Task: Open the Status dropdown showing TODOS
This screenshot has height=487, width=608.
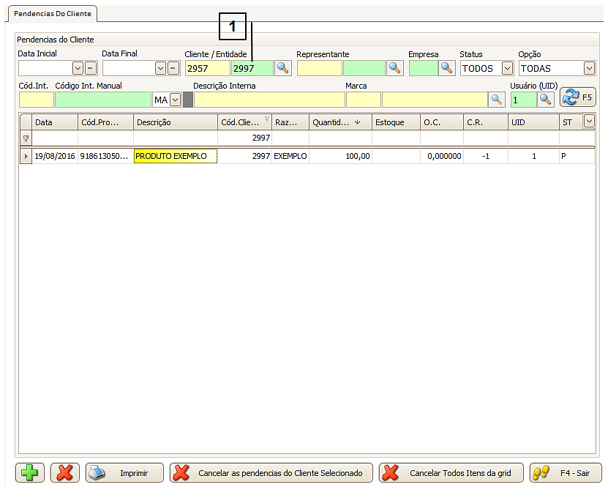Action: (x=506, y=68)
